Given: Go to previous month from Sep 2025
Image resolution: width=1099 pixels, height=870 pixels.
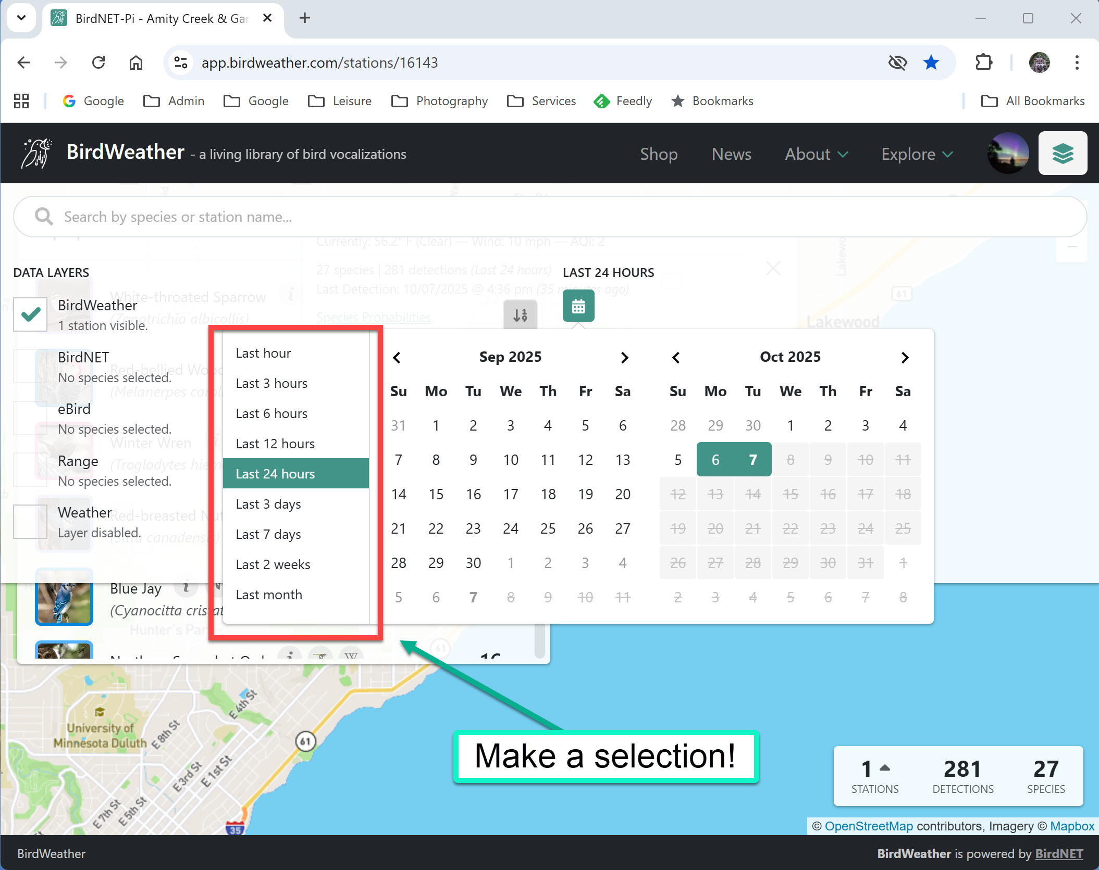Looking at the screenshot, I should click(x=397, y=357).
